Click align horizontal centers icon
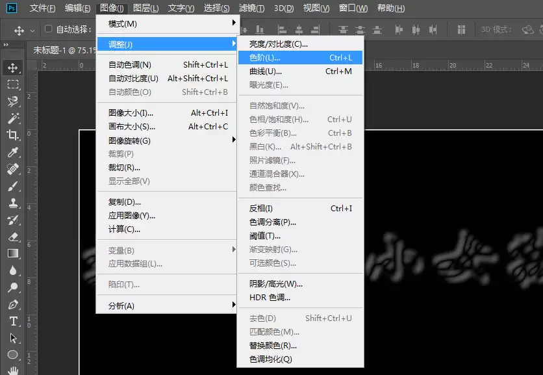The width and height of the screenshot is (543, 375). [299, 30]
